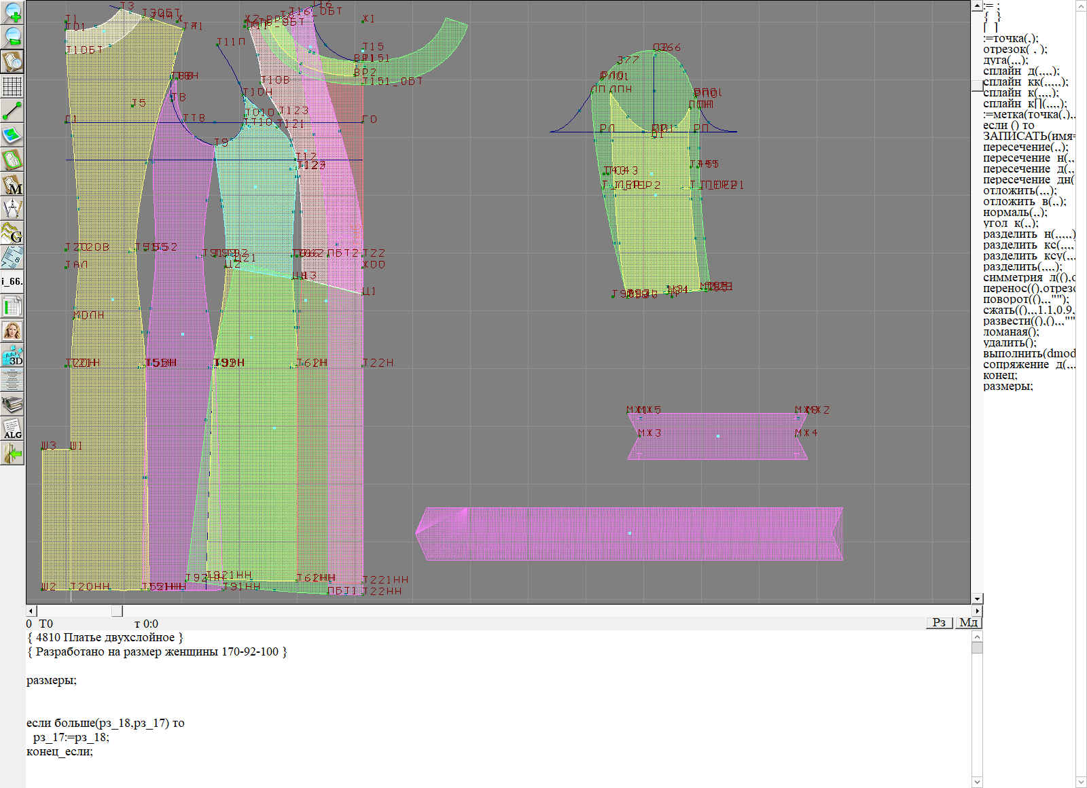Click the i_66 toolbar button
This screenshot has height=788, width=1087.
tap(12, 281)
